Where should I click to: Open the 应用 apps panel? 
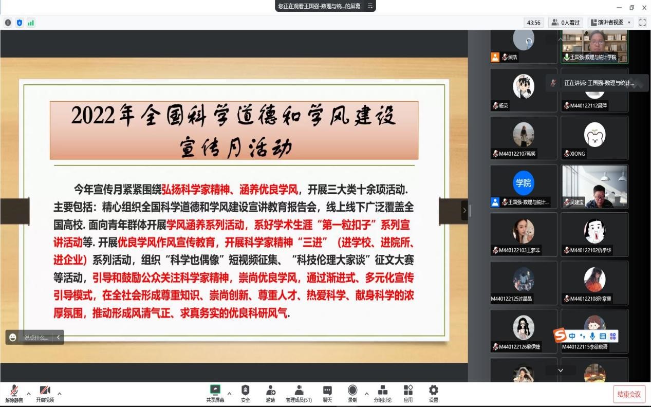408,393
